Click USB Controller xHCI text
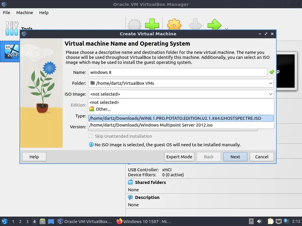 150,170
